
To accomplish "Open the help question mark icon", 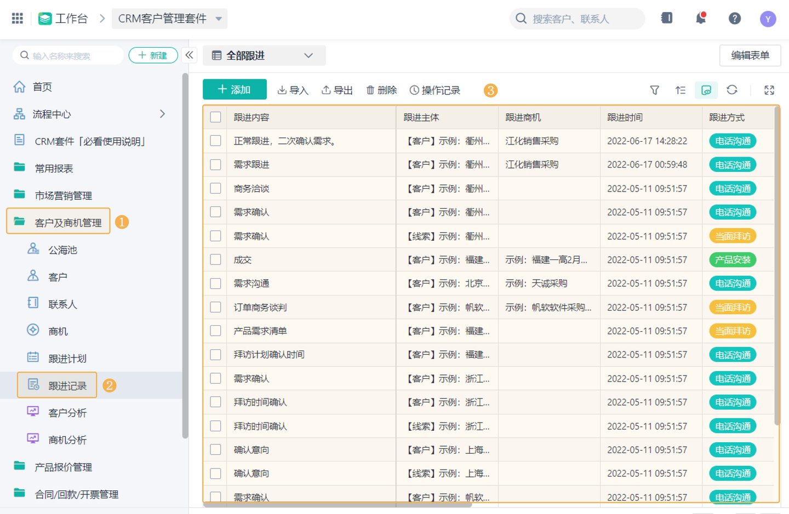I will point(735,19).
